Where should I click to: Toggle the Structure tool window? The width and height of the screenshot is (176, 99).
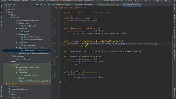click(1, 21)
